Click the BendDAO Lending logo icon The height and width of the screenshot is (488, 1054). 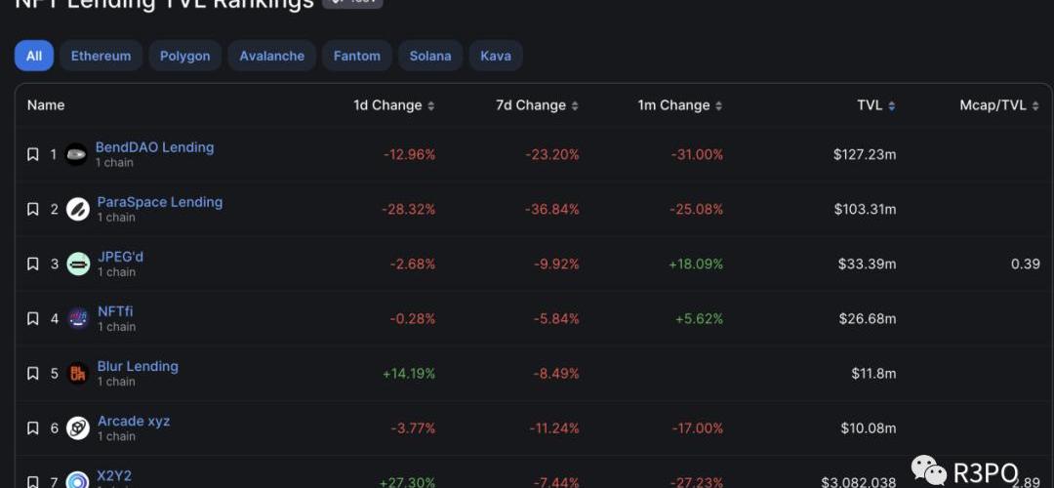(76, 154)
